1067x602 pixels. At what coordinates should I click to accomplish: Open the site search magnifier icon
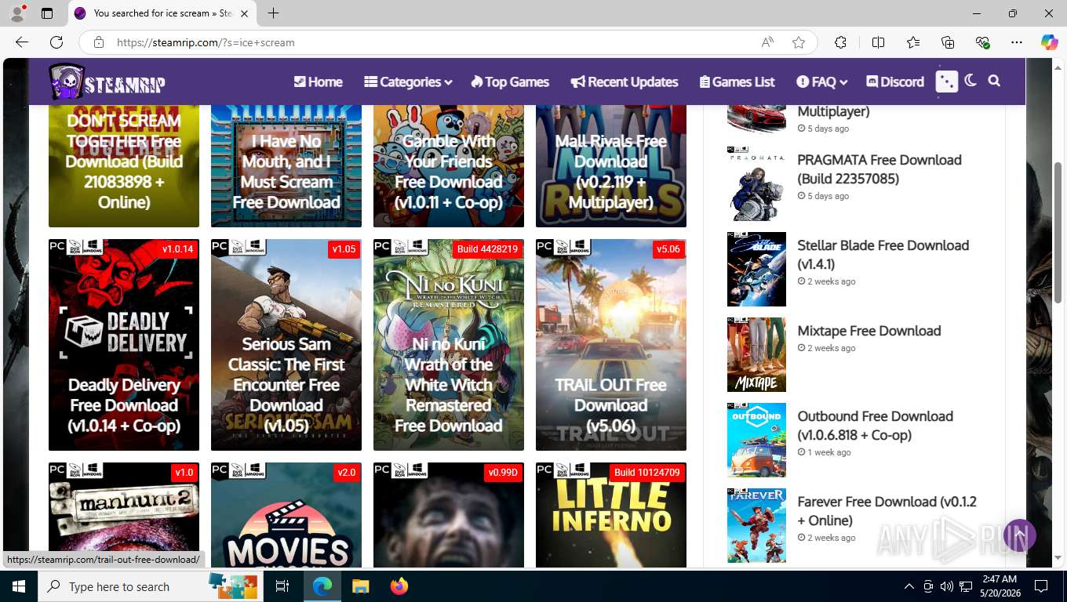[994, 81]
